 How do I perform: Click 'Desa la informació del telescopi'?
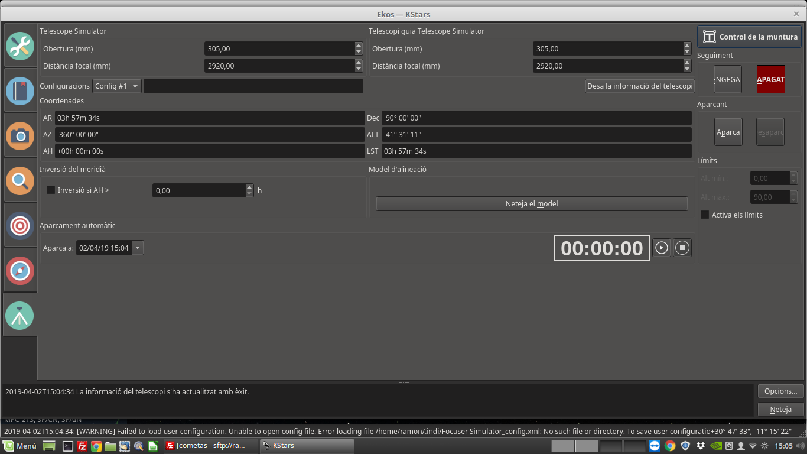640,86
